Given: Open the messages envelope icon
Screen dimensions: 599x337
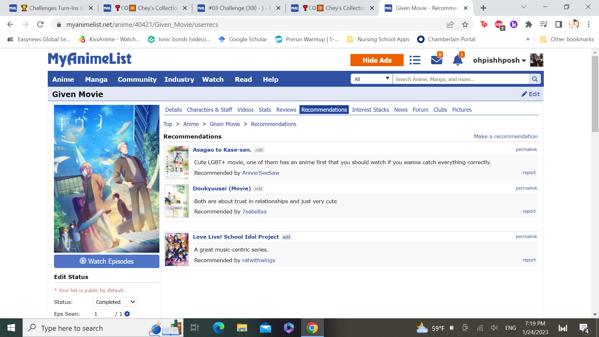Looking at the screenshot, I should [436, 60].
